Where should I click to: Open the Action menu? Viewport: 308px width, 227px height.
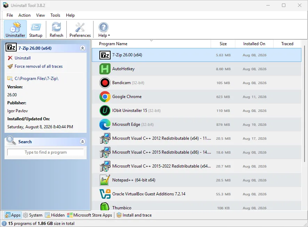[24, 15]
